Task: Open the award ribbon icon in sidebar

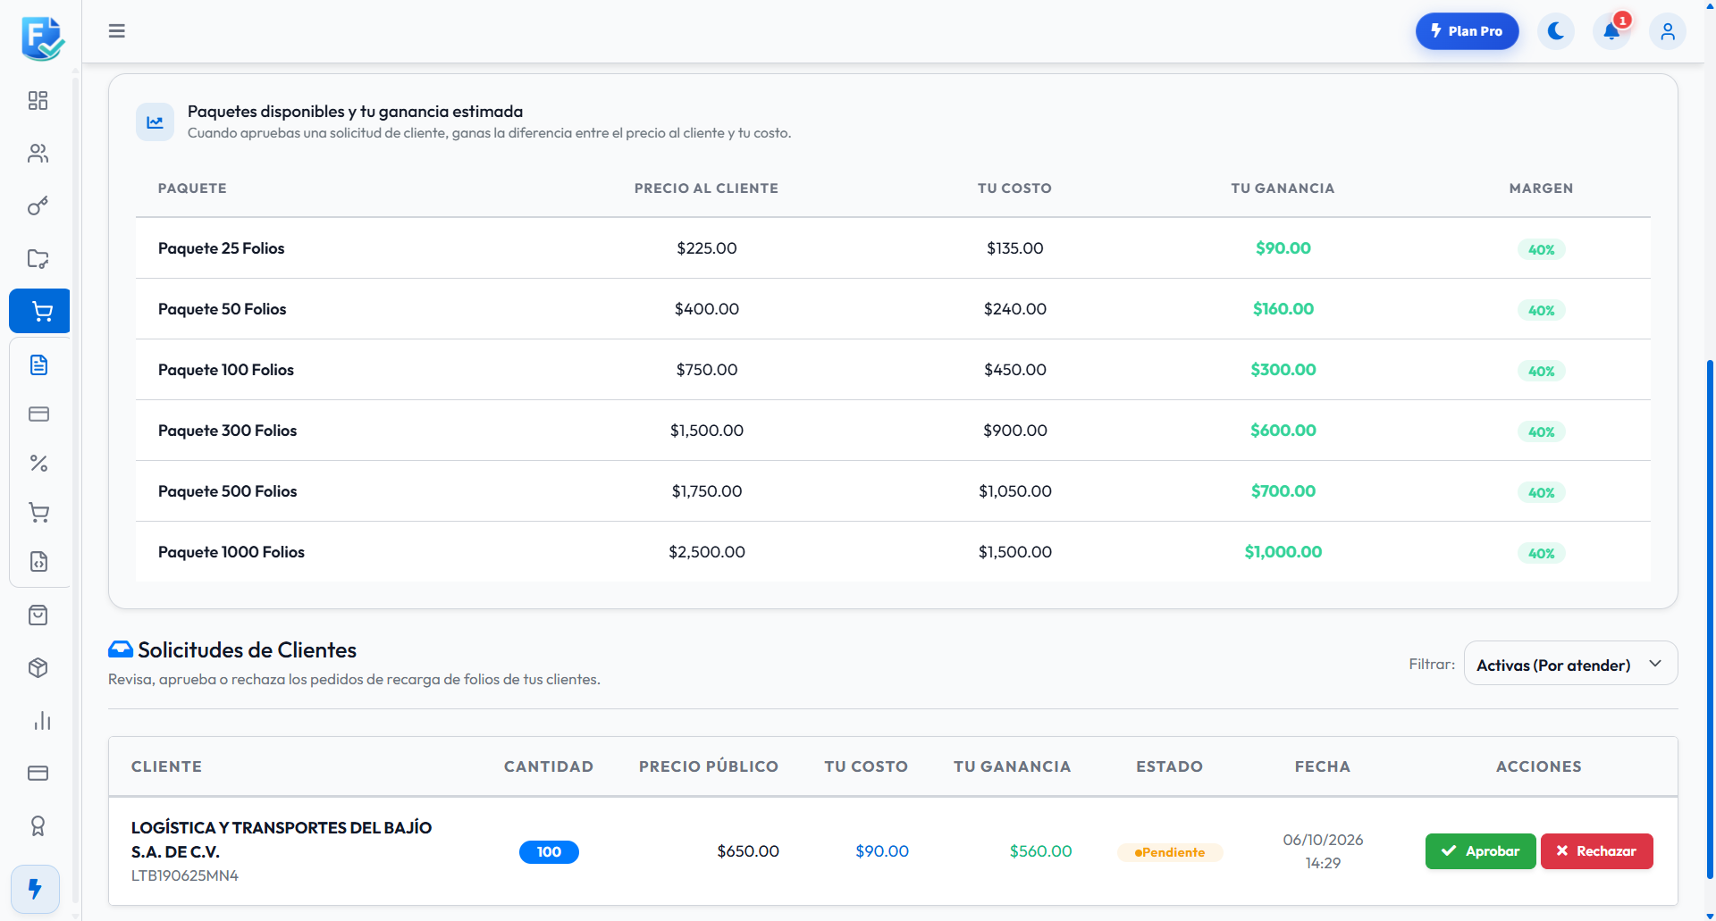Action: [38, 825]
